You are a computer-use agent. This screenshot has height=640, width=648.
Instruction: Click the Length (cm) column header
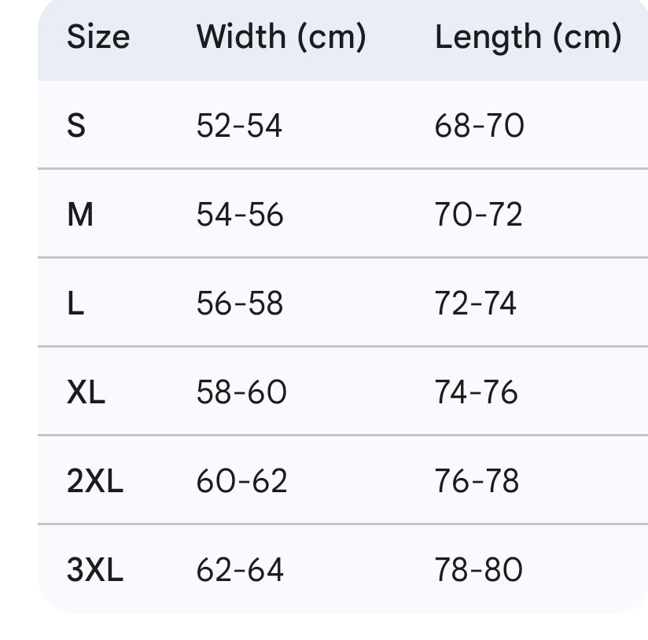pyautogui.click(x=528, y=37)
